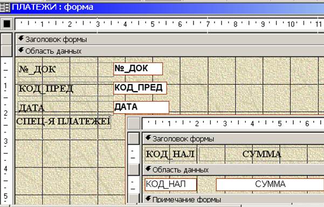The height and width of the screenshot is (207, 324).
Task: Select the main form 'Область данных' section bar
Action: click(x=169, y=51)
